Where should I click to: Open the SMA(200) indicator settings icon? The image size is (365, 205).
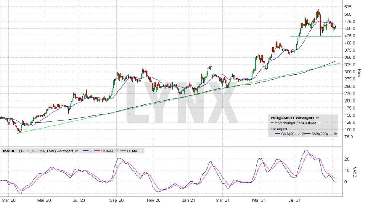(x=336, y=134)
